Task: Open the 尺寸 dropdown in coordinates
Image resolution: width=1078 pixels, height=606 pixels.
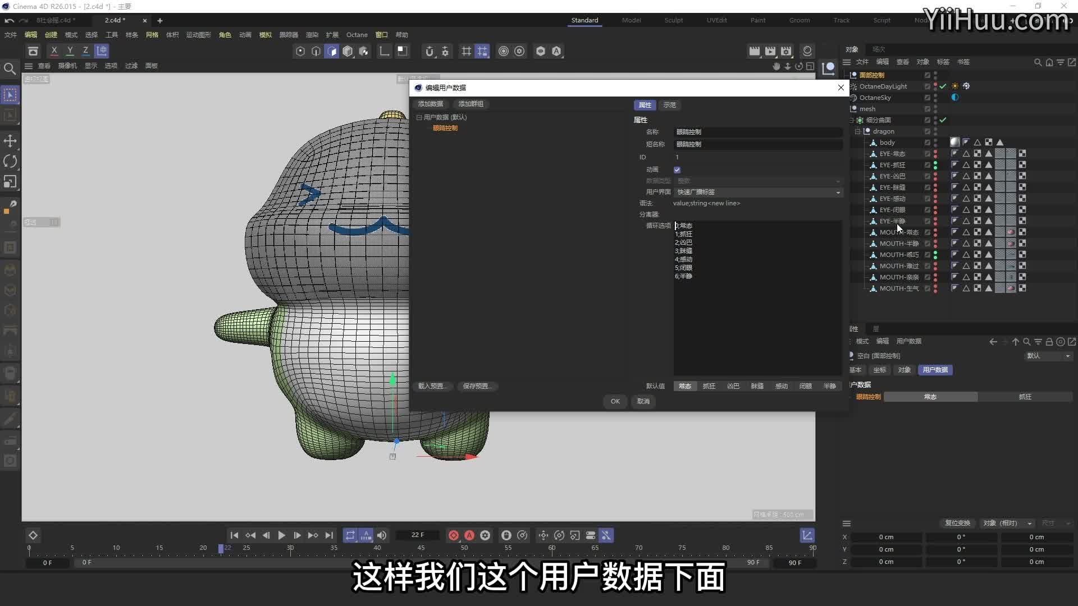Action: pos(1057,523)
